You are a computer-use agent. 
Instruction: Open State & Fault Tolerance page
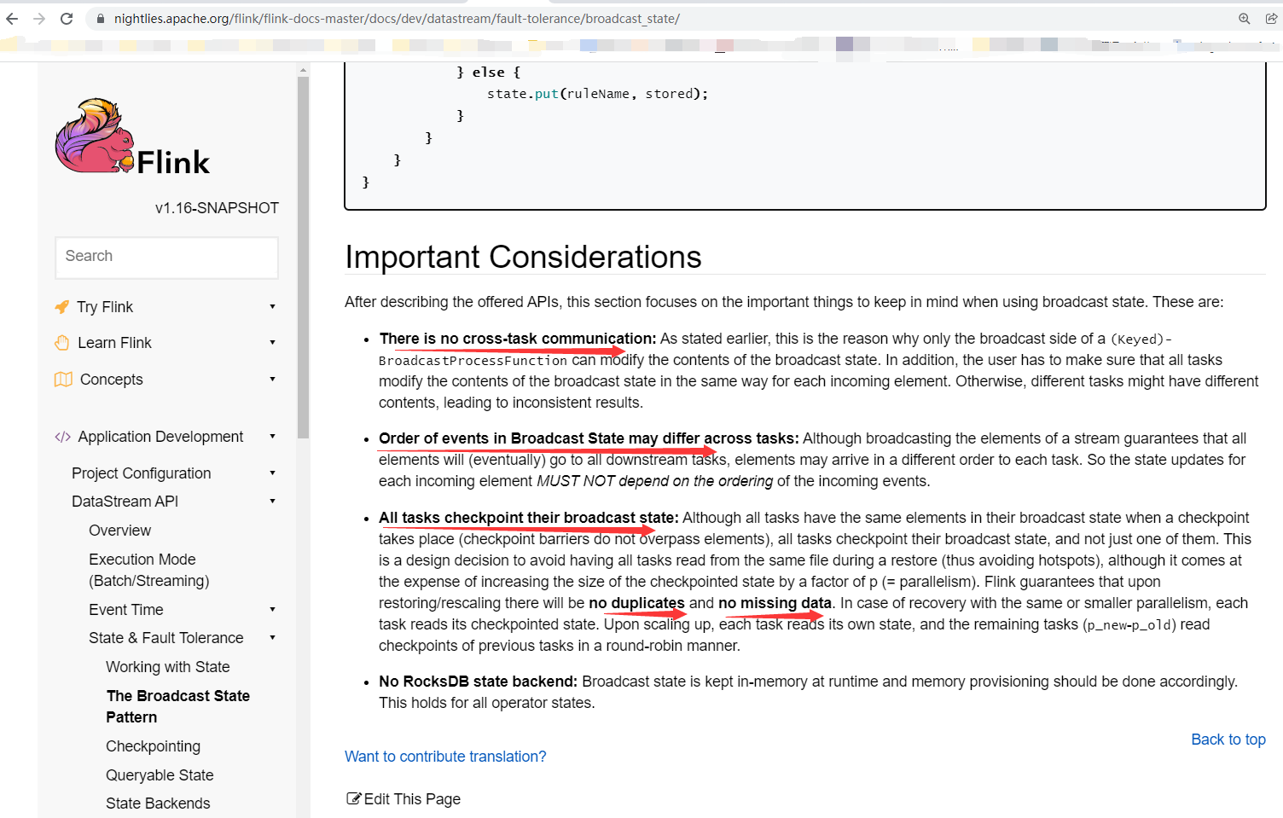166,638
